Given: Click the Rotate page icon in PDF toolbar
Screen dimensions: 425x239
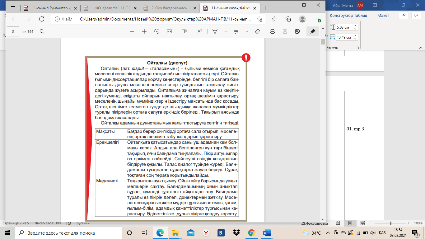Looking at the screenshot, I should (157, 31).
